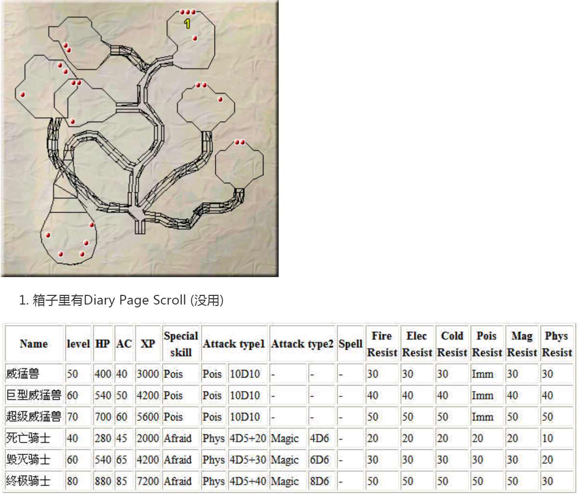The image size is (579, 495).
Task: Click the AC value 45
Action: (123, 438)
